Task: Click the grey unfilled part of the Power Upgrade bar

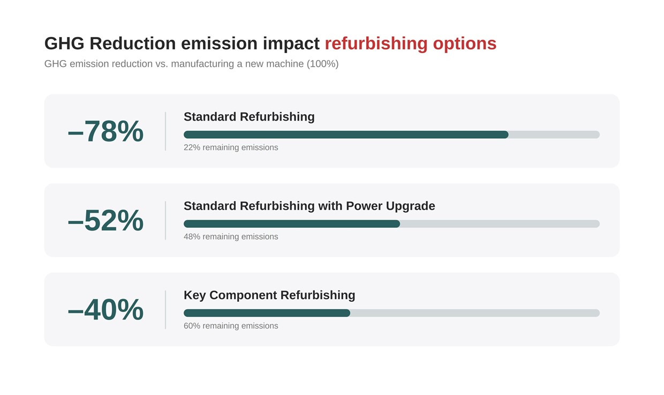Action: tap(499, 223)
